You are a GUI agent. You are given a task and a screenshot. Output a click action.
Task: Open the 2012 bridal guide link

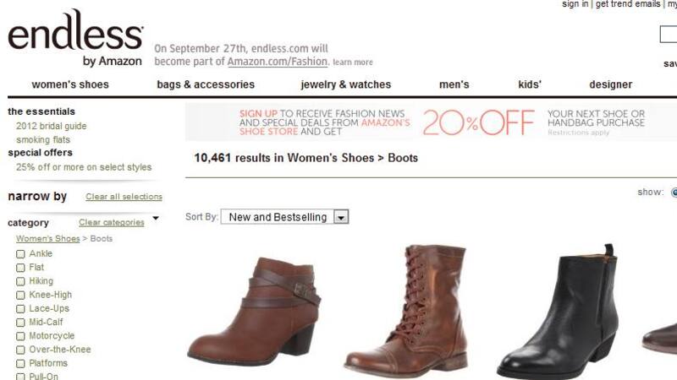52,126
